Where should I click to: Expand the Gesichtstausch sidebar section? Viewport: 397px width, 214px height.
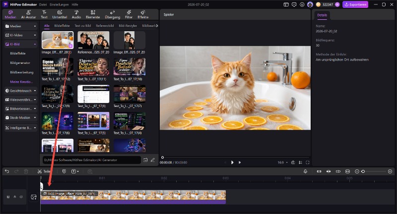click(x=21, y=91)
